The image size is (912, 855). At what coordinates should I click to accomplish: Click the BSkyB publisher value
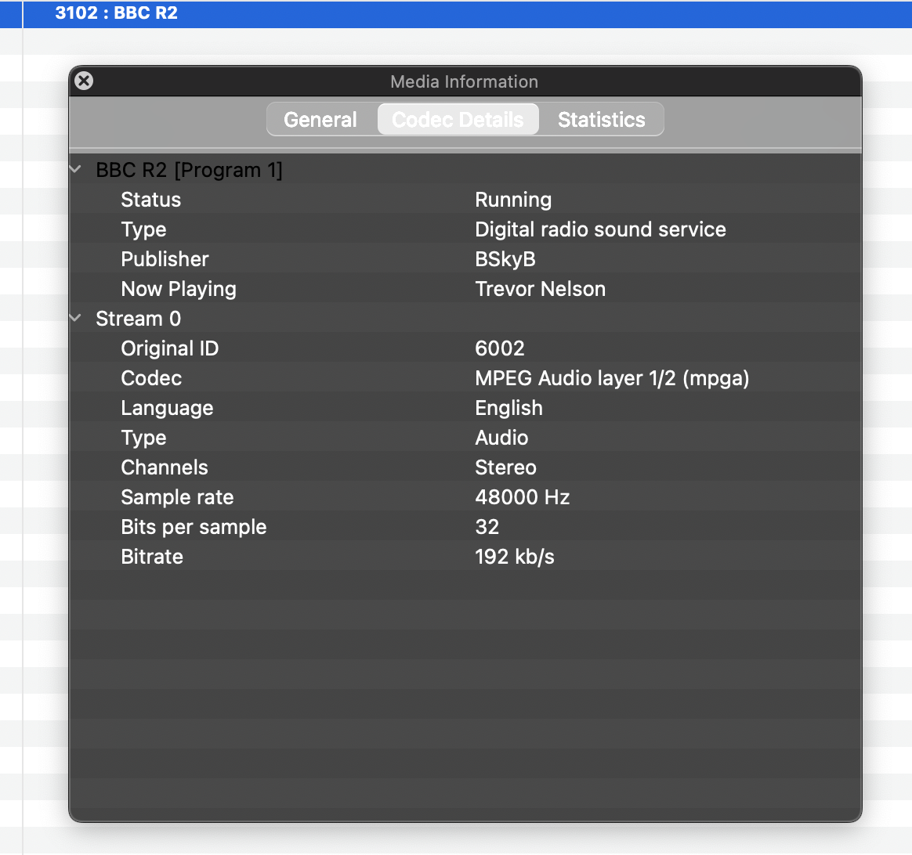coord(505,259)
